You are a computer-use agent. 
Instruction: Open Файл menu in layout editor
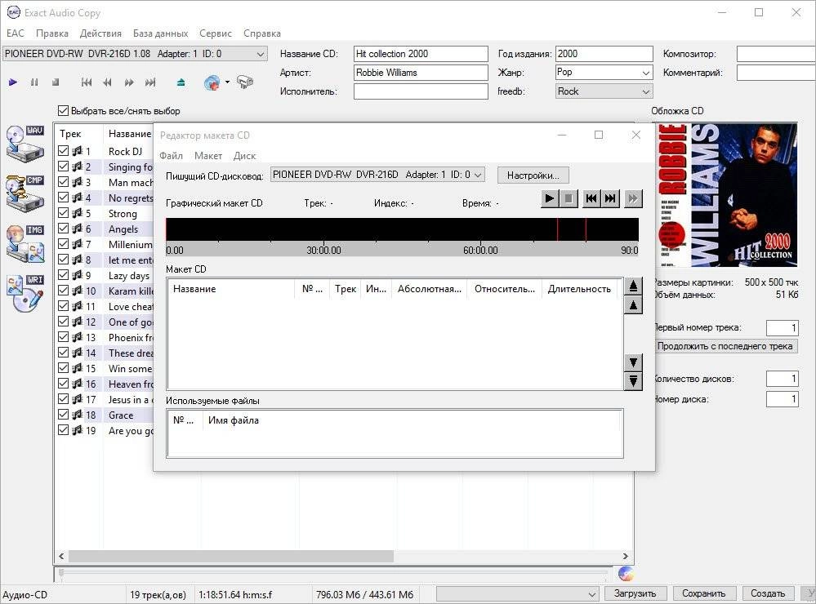click(171, 156)
